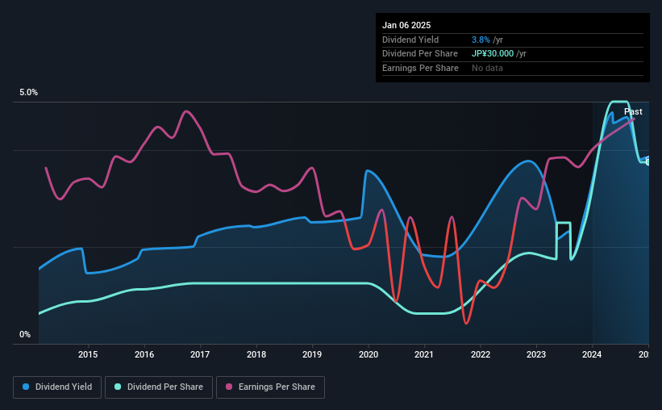The height and width of the screenshot is (410, 662).
Task: Select the 2024 x-axis label
Action: [x=592, y=354]
